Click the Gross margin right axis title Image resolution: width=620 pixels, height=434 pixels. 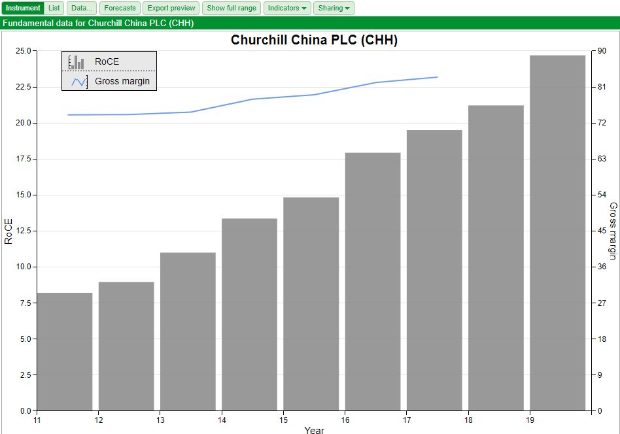(613, 231)
